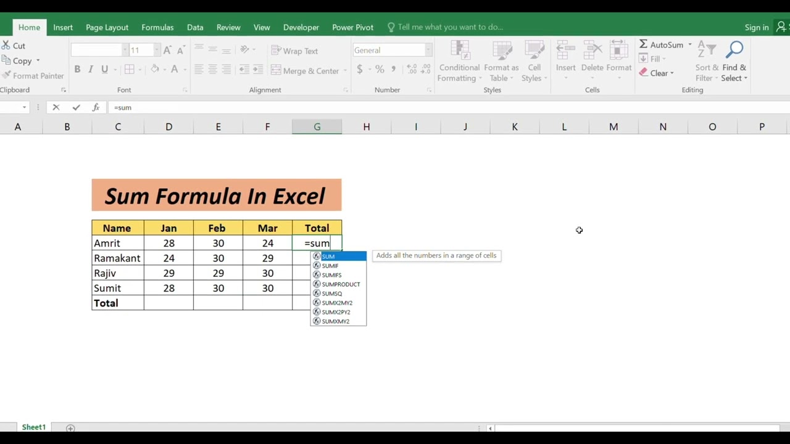Open Conditional Formatting menu
The height and width of the screenshot is (444, 790).
(459, 62)
